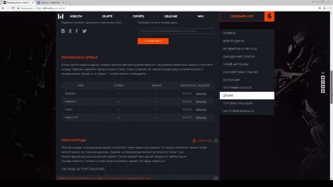Click Twitter icon in floating share bar
Screen dimensions: 333x187
tap(323, 77)
